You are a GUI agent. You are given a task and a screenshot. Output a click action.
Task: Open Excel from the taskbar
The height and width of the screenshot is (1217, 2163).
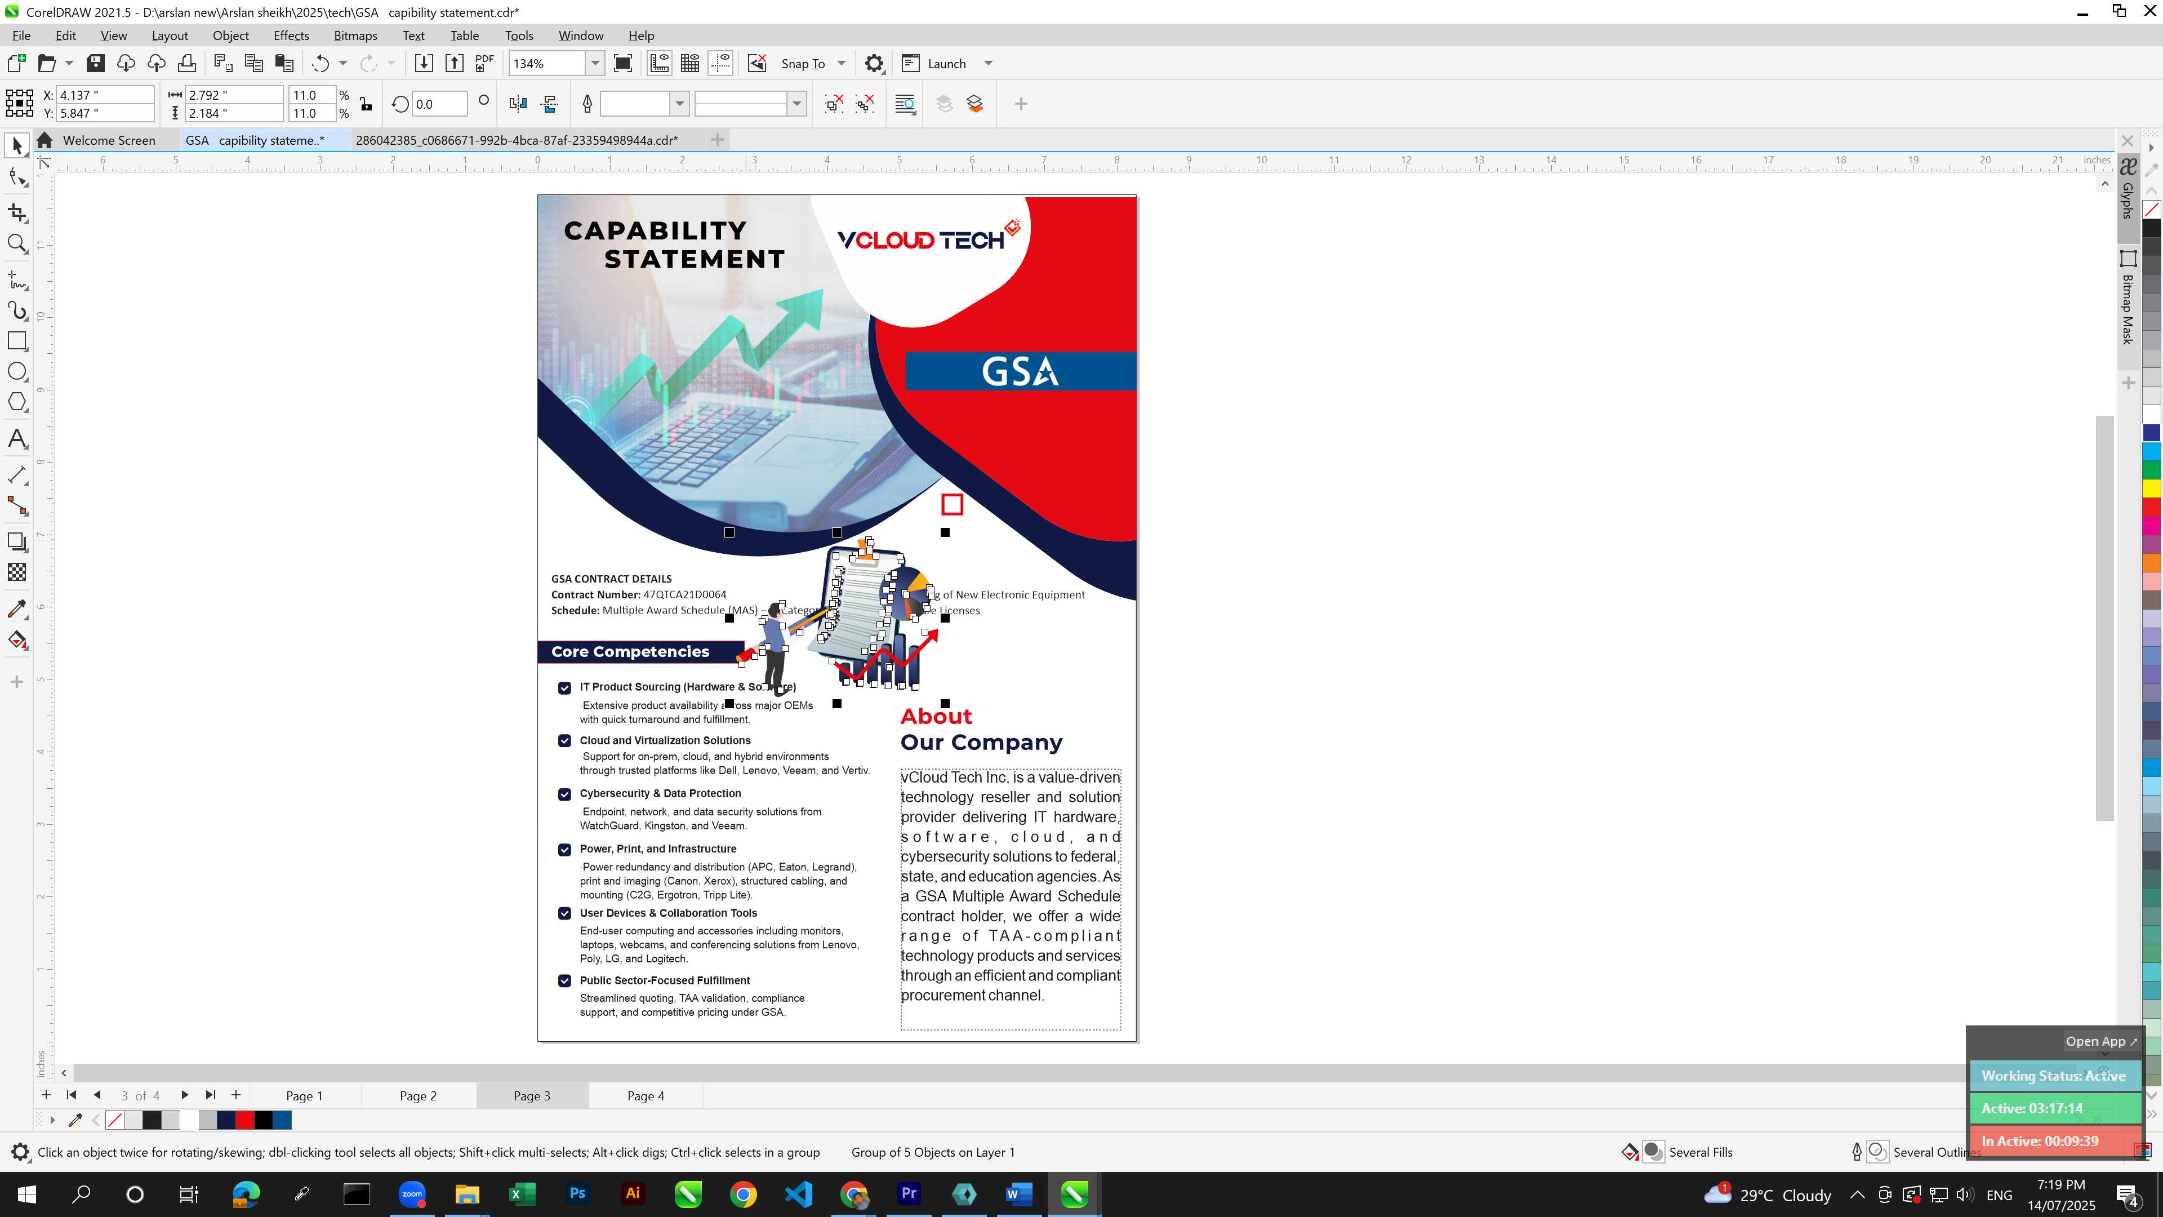(x=522, y=1193)
